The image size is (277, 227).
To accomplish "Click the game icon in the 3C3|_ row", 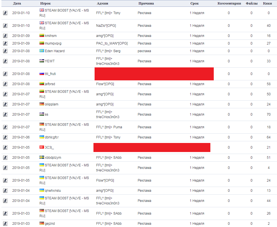I will pyautogui.click(x=5, y=147).
